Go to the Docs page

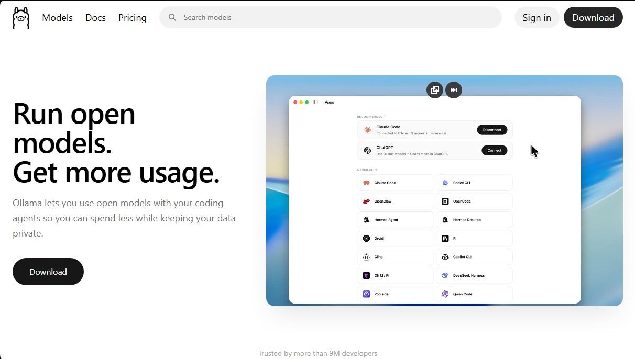pos(95,18)
